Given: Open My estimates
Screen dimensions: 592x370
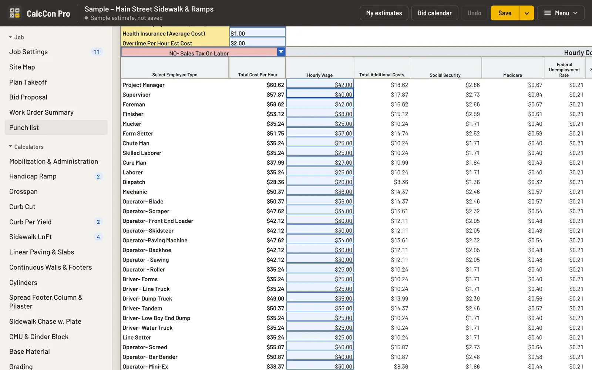Looking at the screenshot, I should (x=384, y=13).
